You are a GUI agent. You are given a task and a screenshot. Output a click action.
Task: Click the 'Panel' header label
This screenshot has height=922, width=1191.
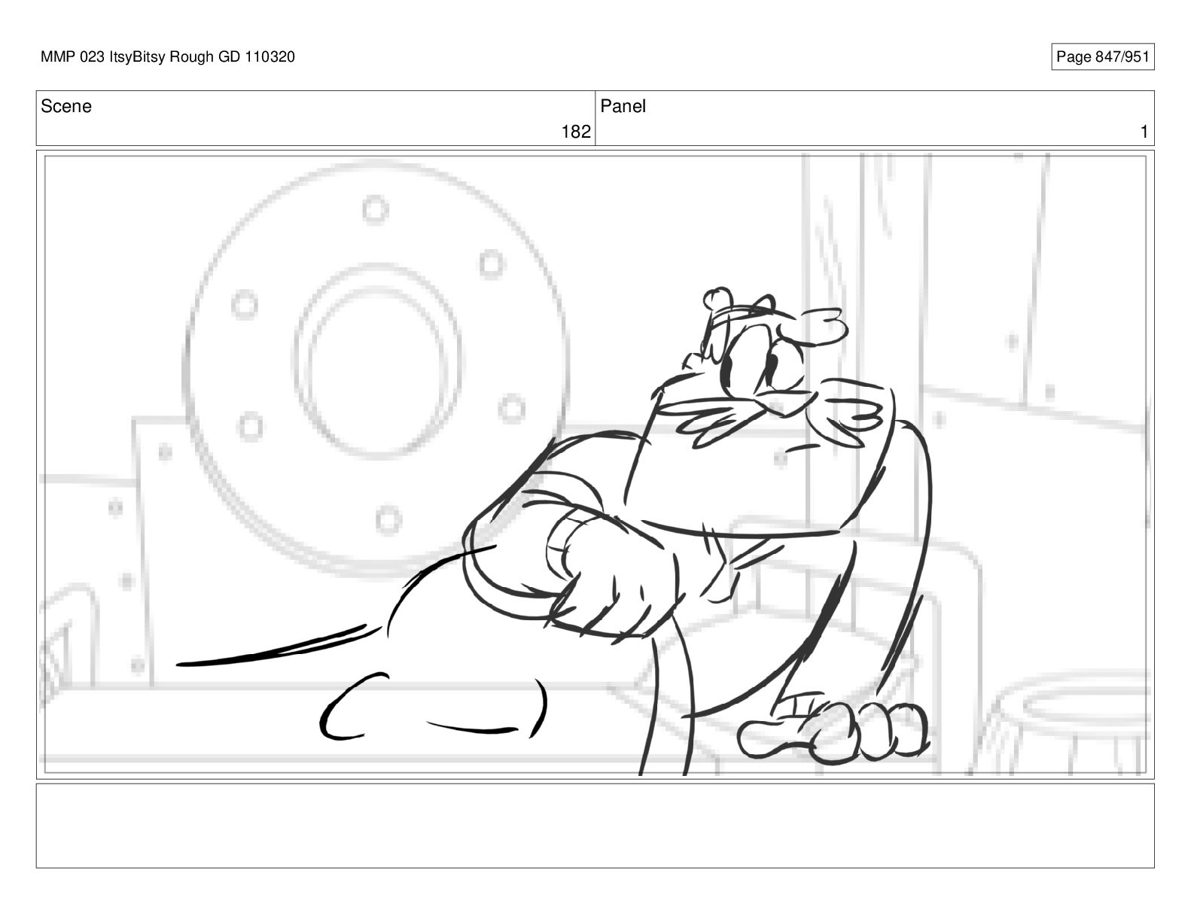point(623,107)
